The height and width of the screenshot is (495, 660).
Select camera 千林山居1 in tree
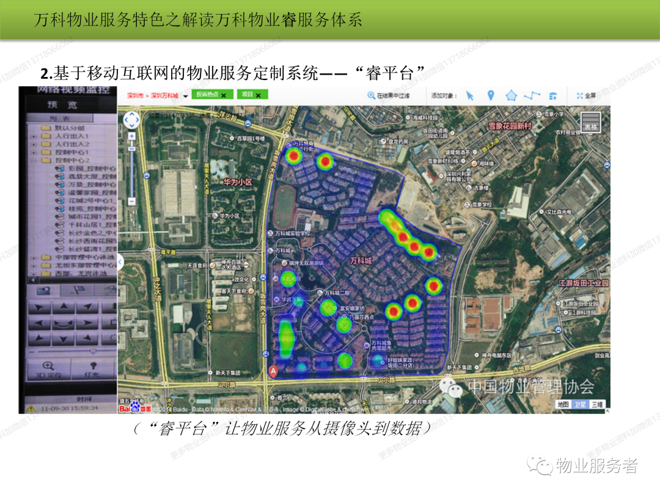[x=86, y=225]
